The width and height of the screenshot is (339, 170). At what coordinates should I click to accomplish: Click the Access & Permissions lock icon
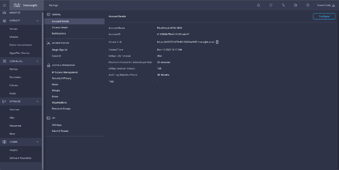pyautogui.click(x=48, y=65)
